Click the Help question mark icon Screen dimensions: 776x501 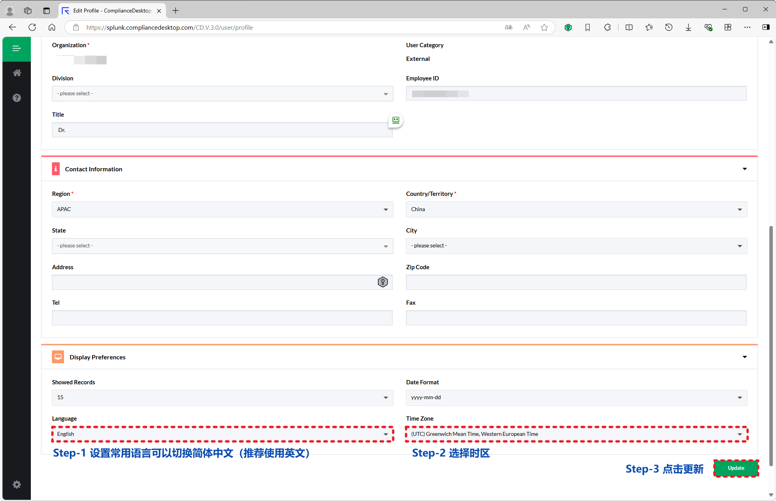(x=17, y=98)
